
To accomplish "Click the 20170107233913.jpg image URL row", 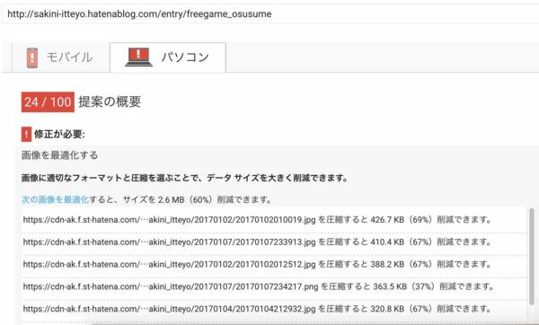I will pos(274,242).
